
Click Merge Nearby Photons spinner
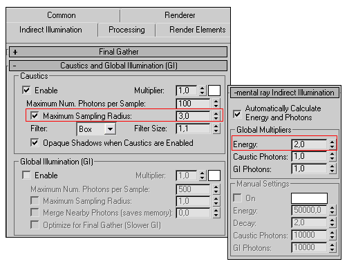[216, 213]
